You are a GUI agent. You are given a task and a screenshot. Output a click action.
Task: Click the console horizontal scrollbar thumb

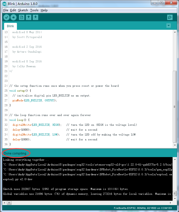[9, 203]
